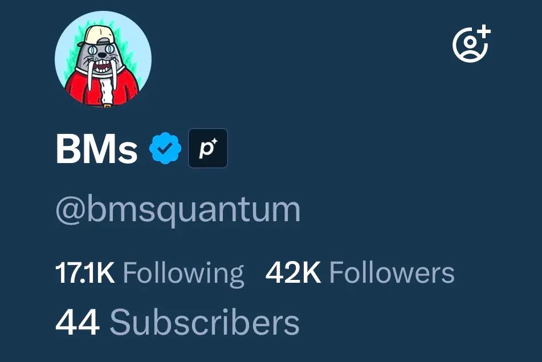Click the word Following
The height and width of the screenshot is (362, 542).
[184, 274]
